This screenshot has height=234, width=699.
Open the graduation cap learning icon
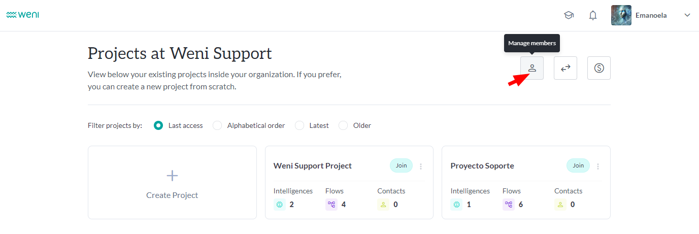[x=569, y=15]
